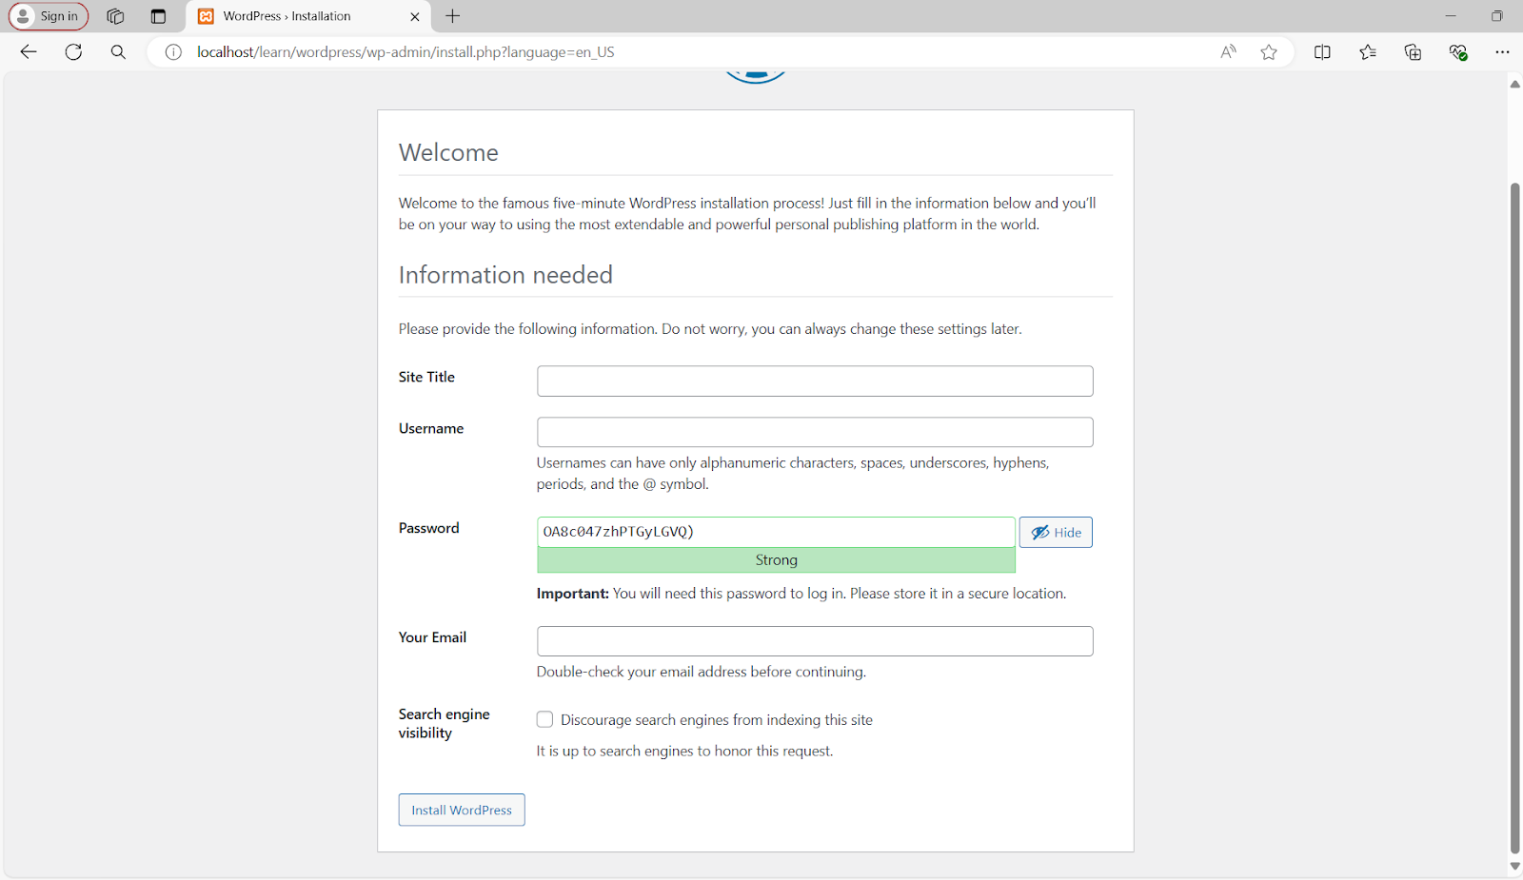Click the Strong password strength indicator

click(x=776, y=560)
